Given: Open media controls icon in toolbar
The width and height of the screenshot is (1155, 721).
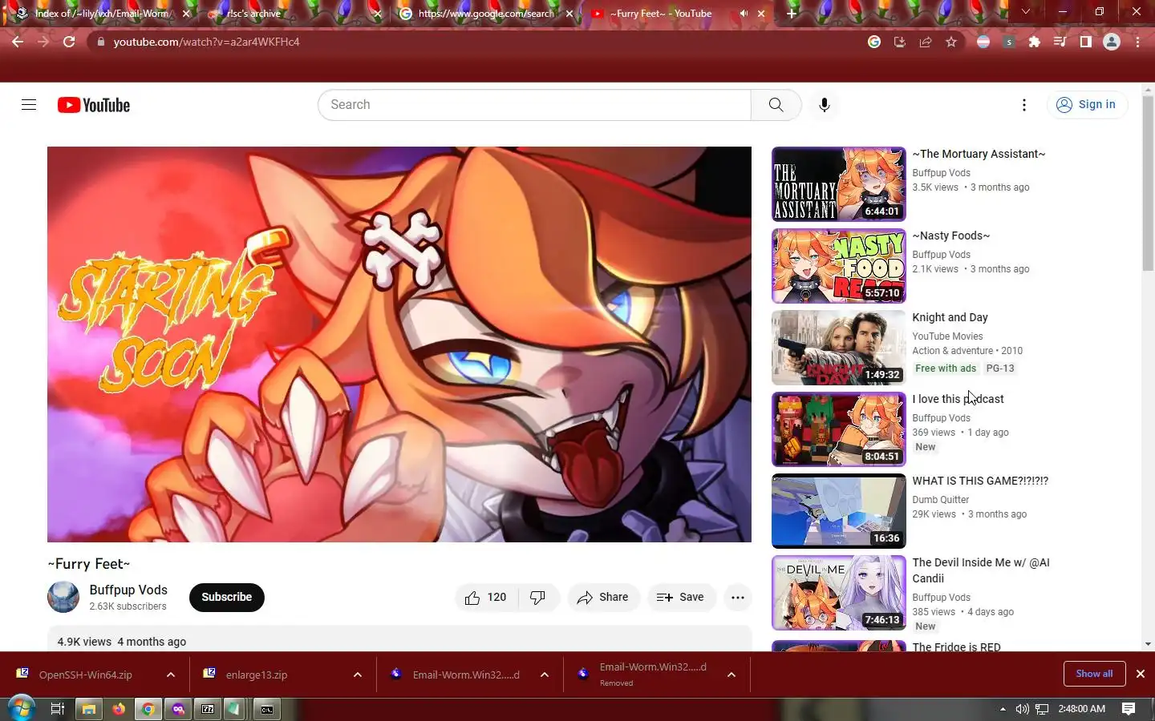Looking at the screenshot, I should pos(1060,42).
